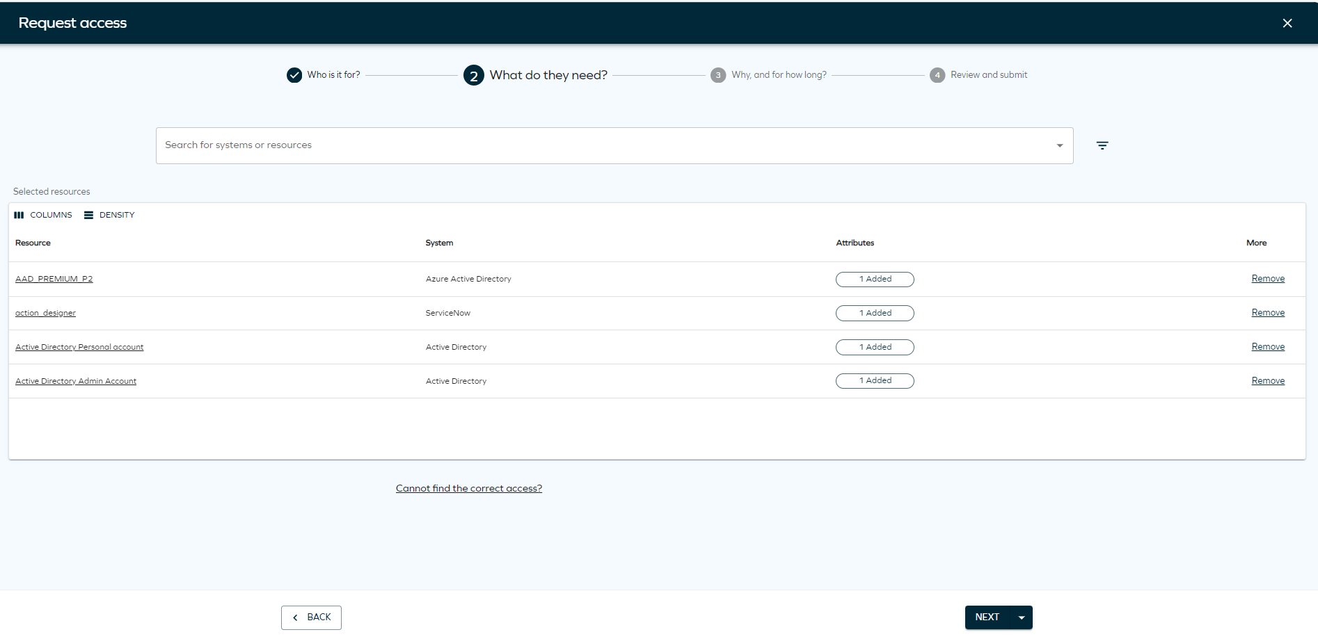Open the filter icon next to search

click(1102, 145)
